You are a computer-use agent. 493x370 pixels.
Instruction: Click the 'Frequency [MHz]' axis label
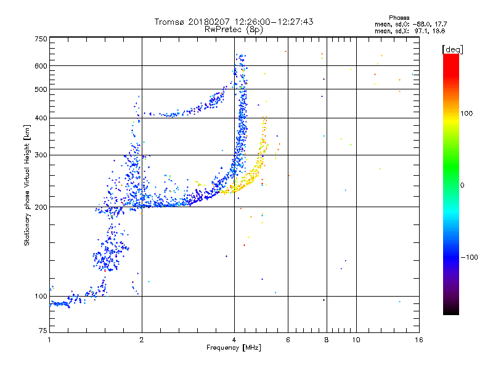[234, 348]
